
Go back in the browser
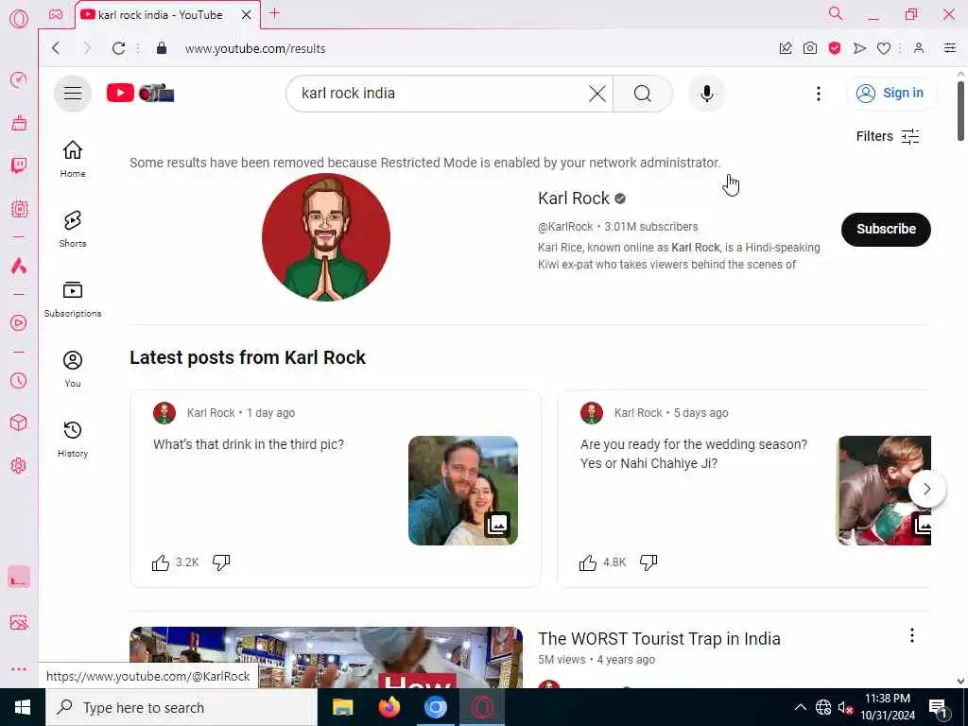click(56, 48)
